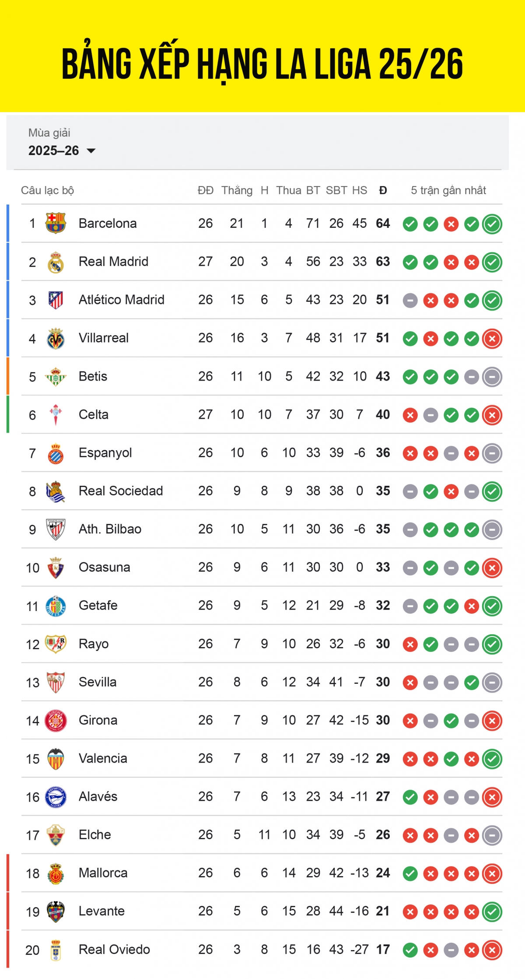Click Atlético's gray draw indicator in recent form
The image size is (525, 979).
tap(410, 300)
